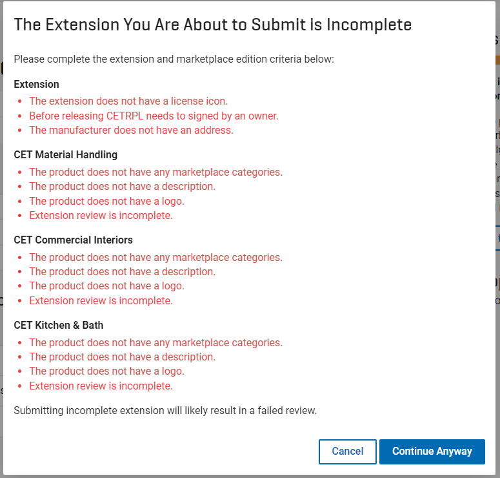Click missing logo error under CET Commercial Interiors
This screenshot has width=500, height=478.
tap(107, 286)
